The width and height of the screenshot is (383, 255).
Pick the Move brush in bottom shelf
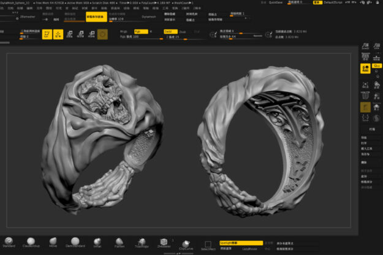point(53,242)
